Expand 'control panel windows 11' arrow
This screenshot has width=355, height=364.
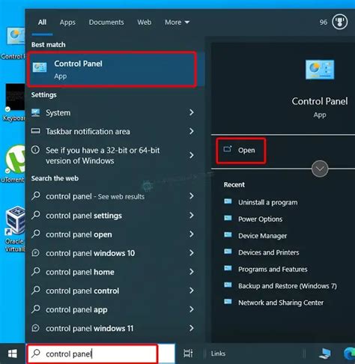click(192, 328)
